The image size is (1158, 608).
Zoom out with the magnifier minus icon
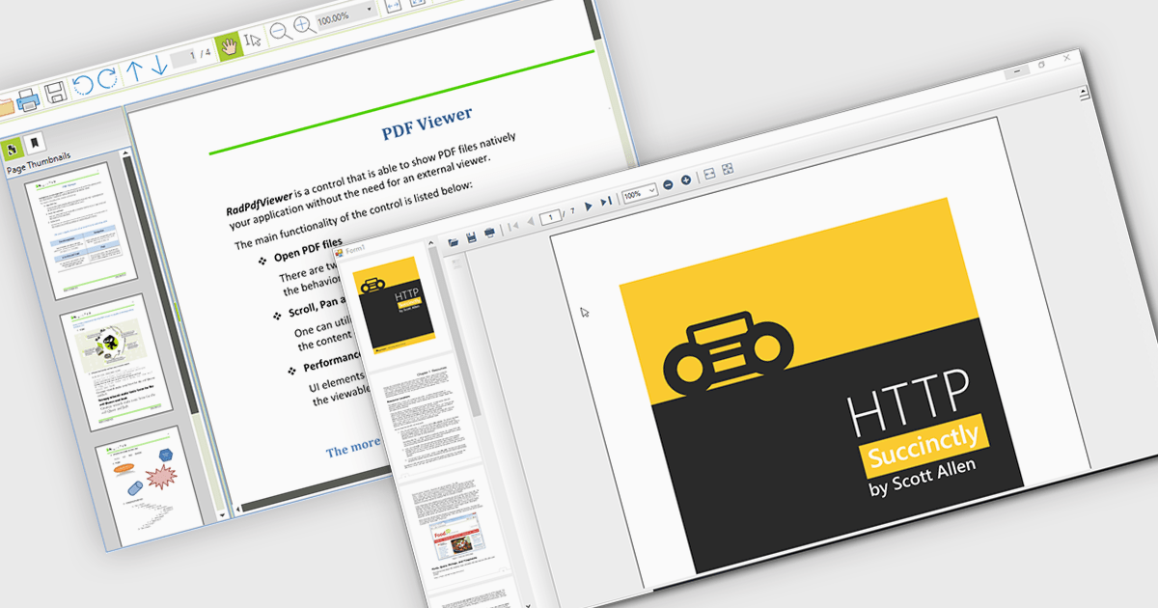[x=280, y=31]
